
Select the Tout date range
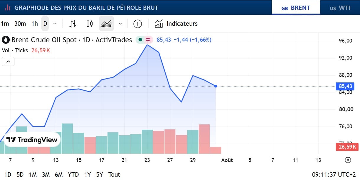click(x=114, y=175)
